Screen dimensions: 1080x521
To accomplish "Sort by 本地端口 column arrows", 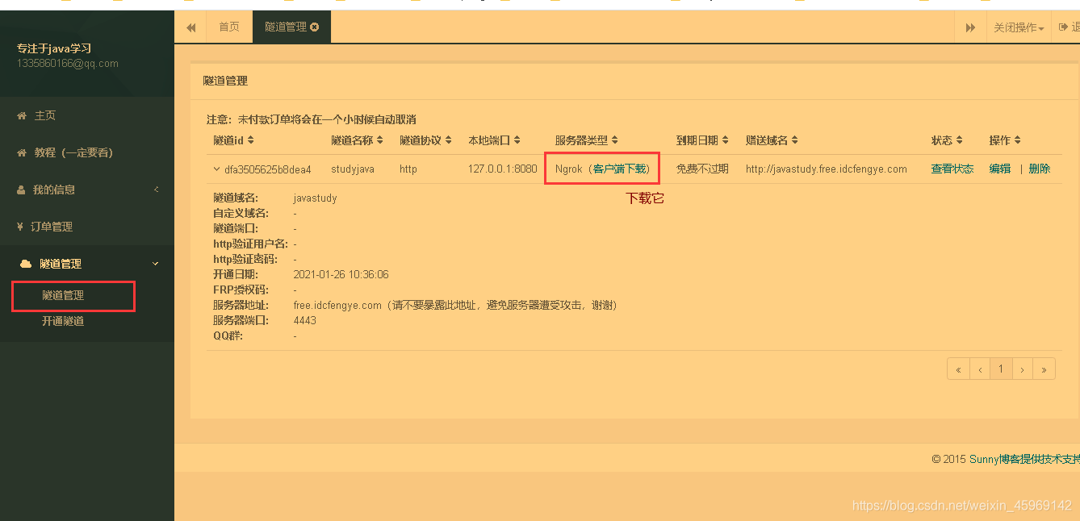I will [x=517, y=140].
